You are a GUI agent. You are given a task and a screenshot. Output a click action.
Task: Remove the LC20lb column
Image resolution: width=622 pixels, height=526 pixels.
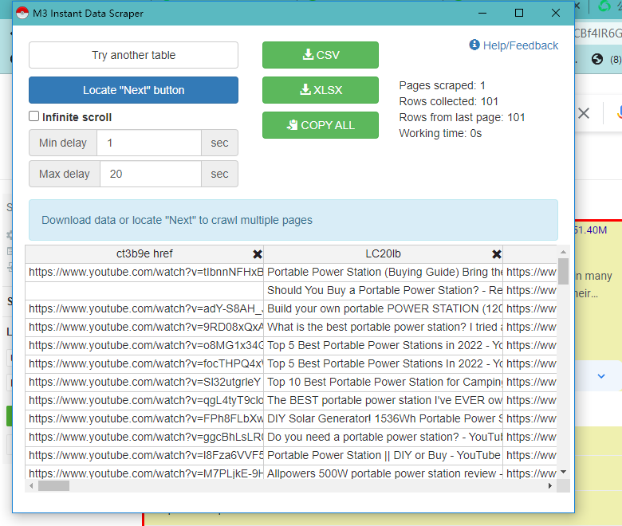point(496,254)
